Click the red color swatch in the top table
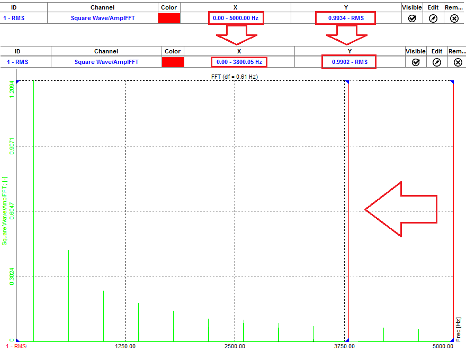 pos(169,18)
